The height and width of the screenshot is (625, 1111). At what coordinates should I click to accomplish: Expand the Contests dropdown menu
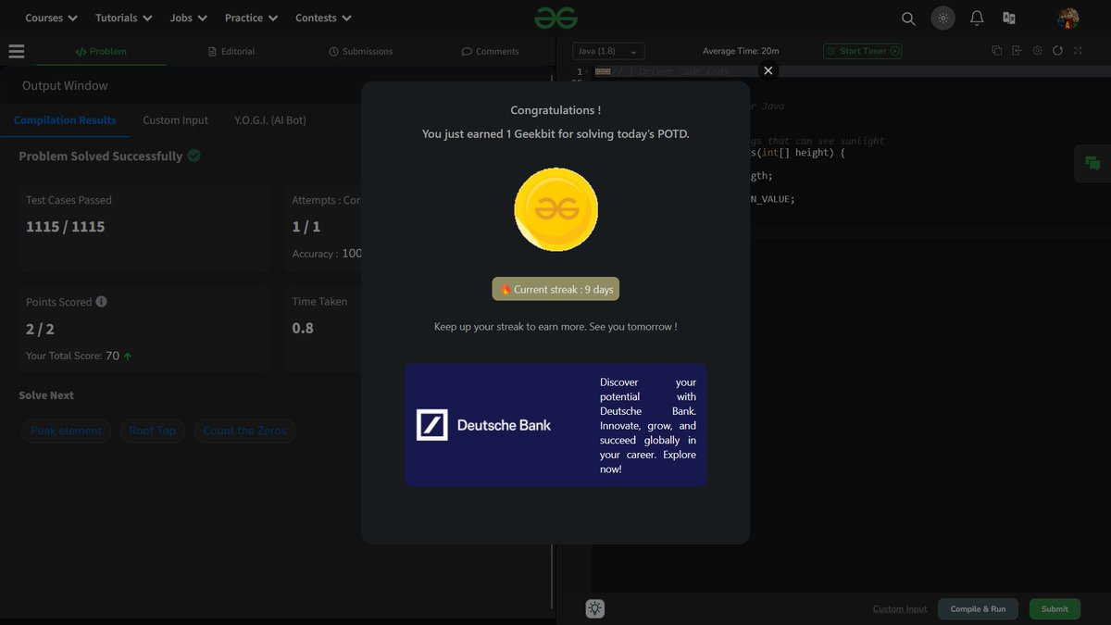tap(323, 18)
